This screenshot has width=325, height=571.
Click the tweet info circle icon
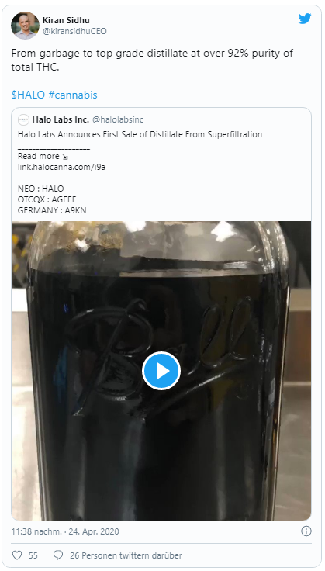(x=306, y=531)
